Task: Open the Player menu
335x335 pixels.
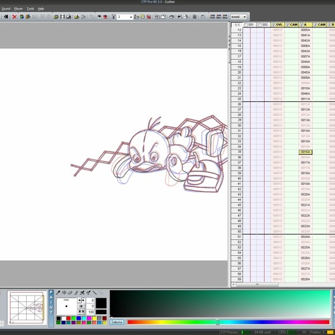Action: 18,9
